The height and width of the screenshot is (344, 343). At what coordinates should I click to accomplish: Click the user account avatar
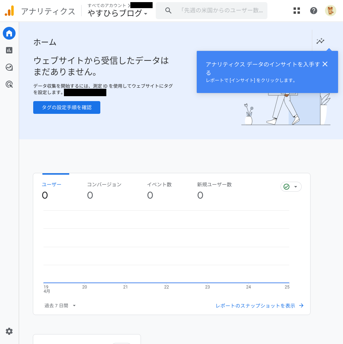click(x=331, y=11)
